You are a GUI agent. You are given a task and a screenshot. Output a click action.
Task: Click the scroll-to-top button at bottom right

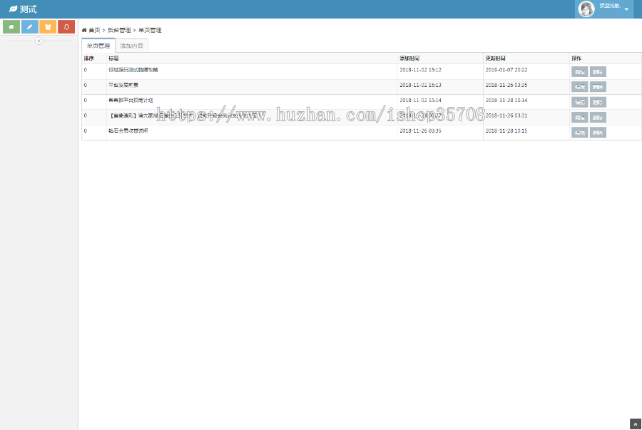pyautogui.click(x=635, y=424)
